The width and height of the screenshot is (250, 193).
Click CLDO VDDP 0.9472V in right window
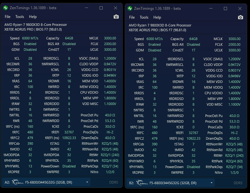pos(234,65)
